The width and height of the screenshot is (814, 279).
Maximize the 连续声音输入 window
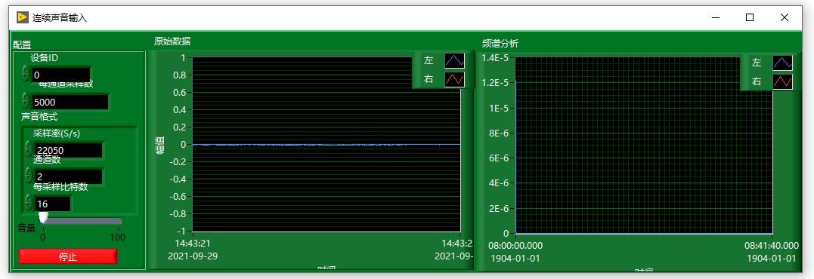click(750, 17)
